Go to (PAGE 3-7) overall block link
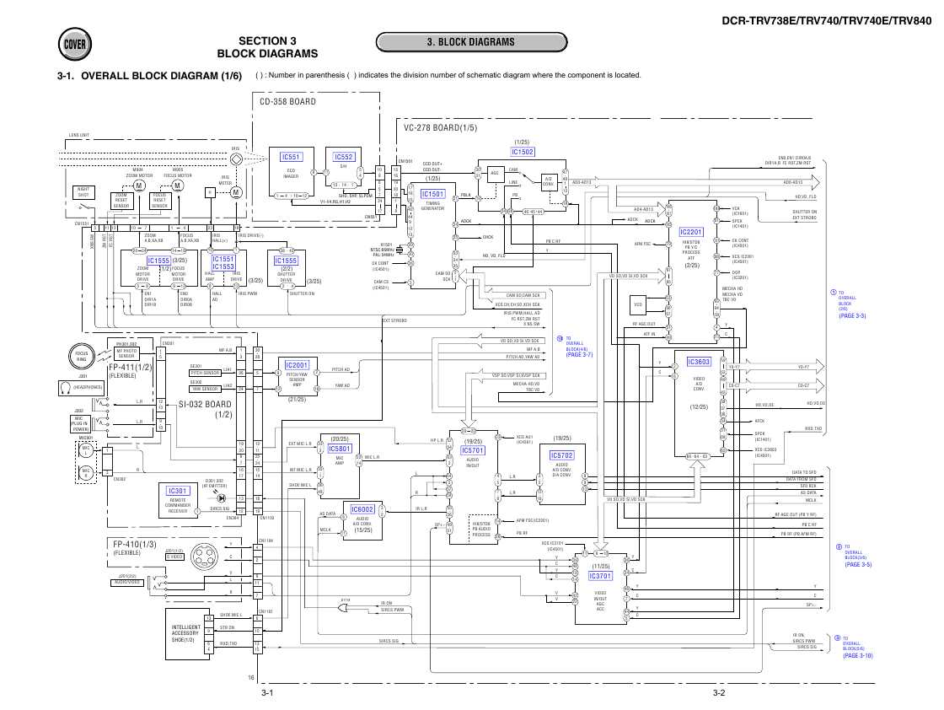This screenshot has height=710, width=944. click(x=579, y=355)
